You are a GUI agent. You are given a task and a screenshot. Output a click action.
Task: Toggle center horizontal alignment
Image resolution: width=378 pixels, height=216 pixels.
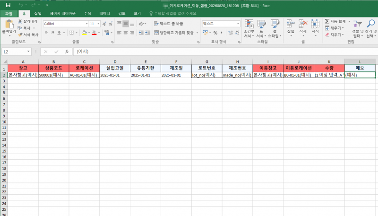click(x=126, y=33)
